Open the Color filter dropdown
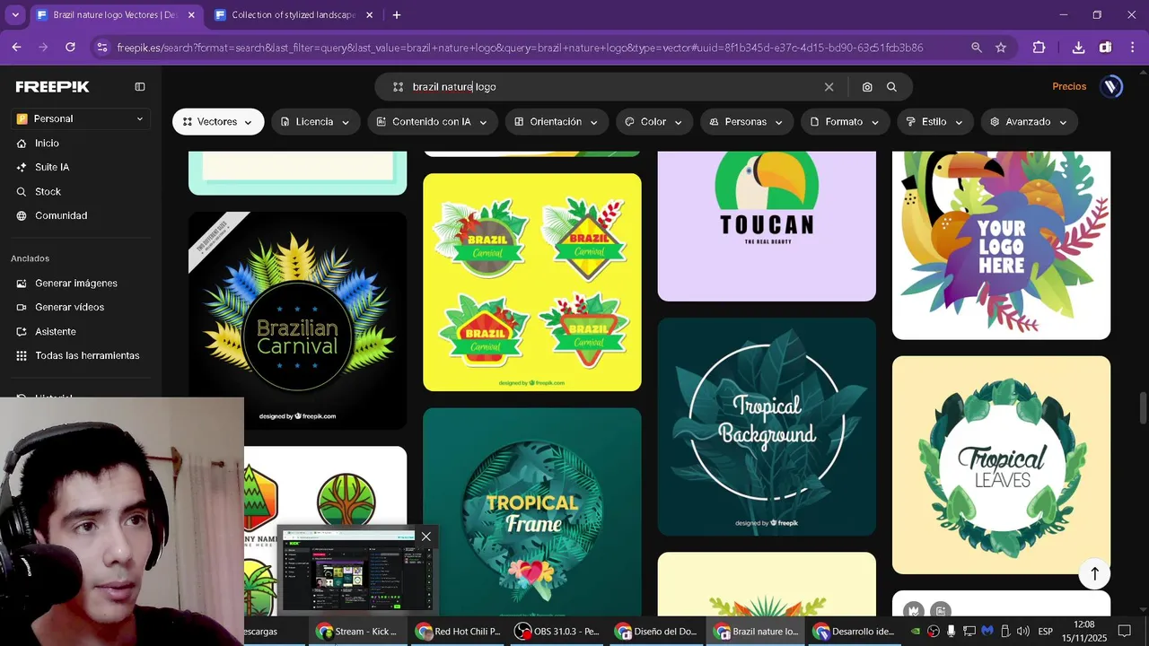Screen dimensions: 1149x646 point(654,122)
